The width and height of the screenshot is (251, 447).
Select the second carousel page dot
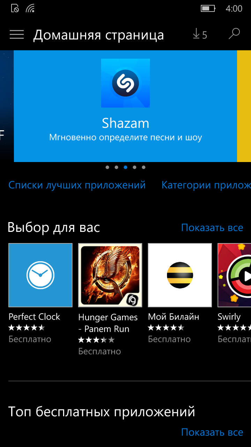(x=116, y=167)
